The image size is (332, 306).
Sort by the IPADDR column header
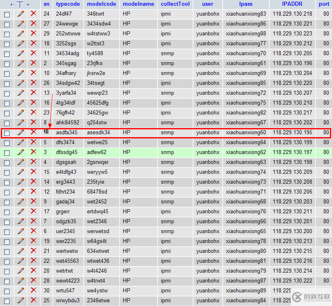coord(292,4)
